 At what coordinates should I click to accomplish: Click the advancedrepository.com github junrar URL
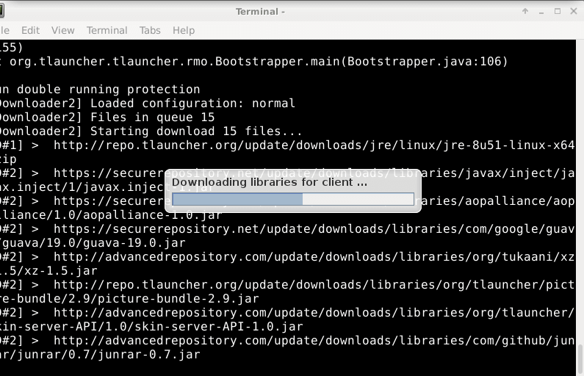pos(314,341)
